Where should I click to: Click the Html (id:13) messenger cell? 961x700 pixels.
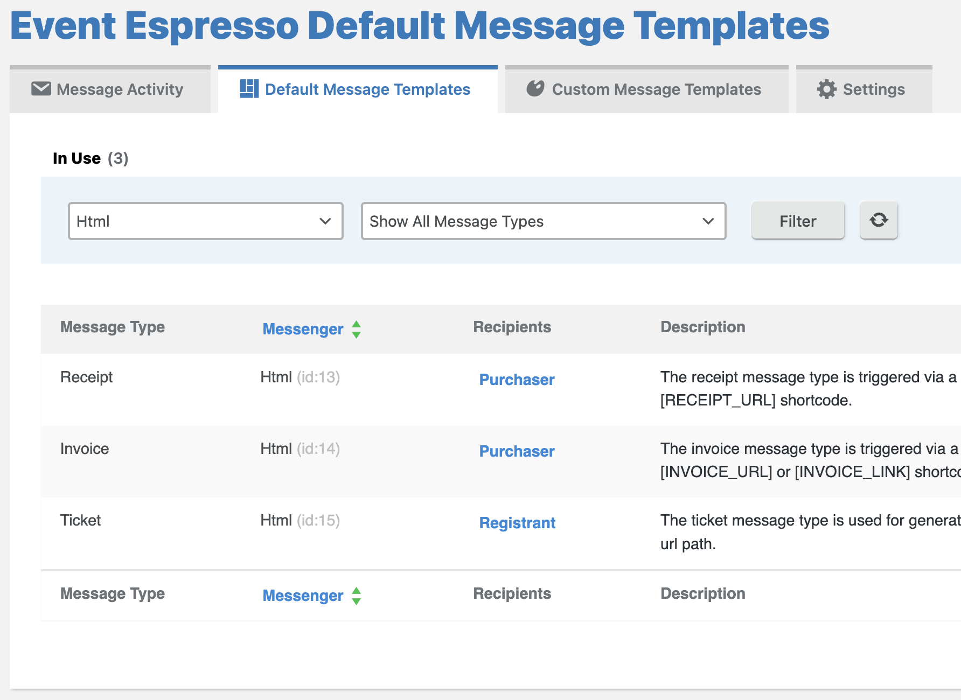click(300, 377)
